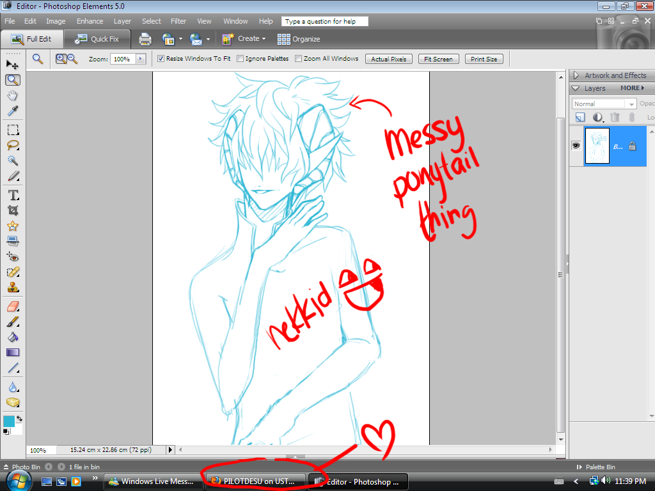Open the Zoom percentage dropdown arrow
This screenshot has width=655, height=491.
(x=141, y=59)
